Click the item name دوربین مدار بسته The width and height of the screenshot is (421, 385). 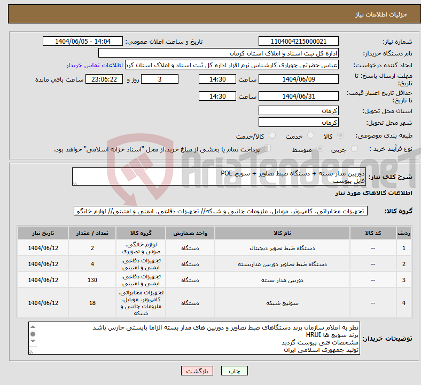pos(282,280)
